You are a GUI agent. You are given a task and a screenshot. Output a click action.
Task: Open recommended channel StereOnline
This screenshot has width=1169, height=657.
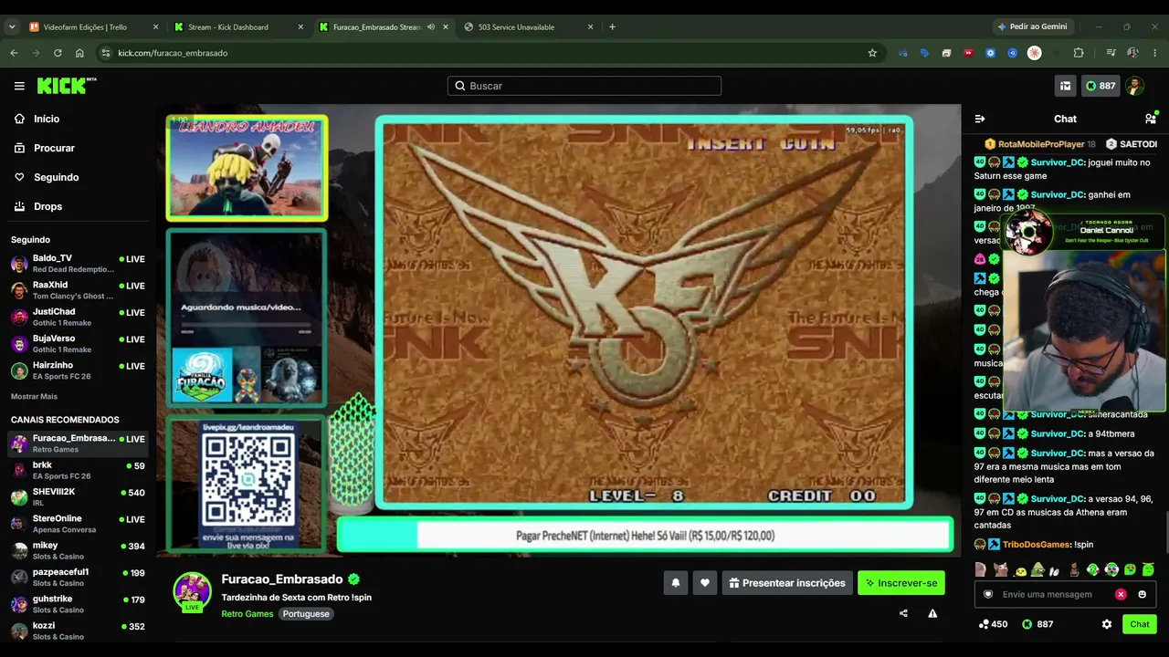78,524
